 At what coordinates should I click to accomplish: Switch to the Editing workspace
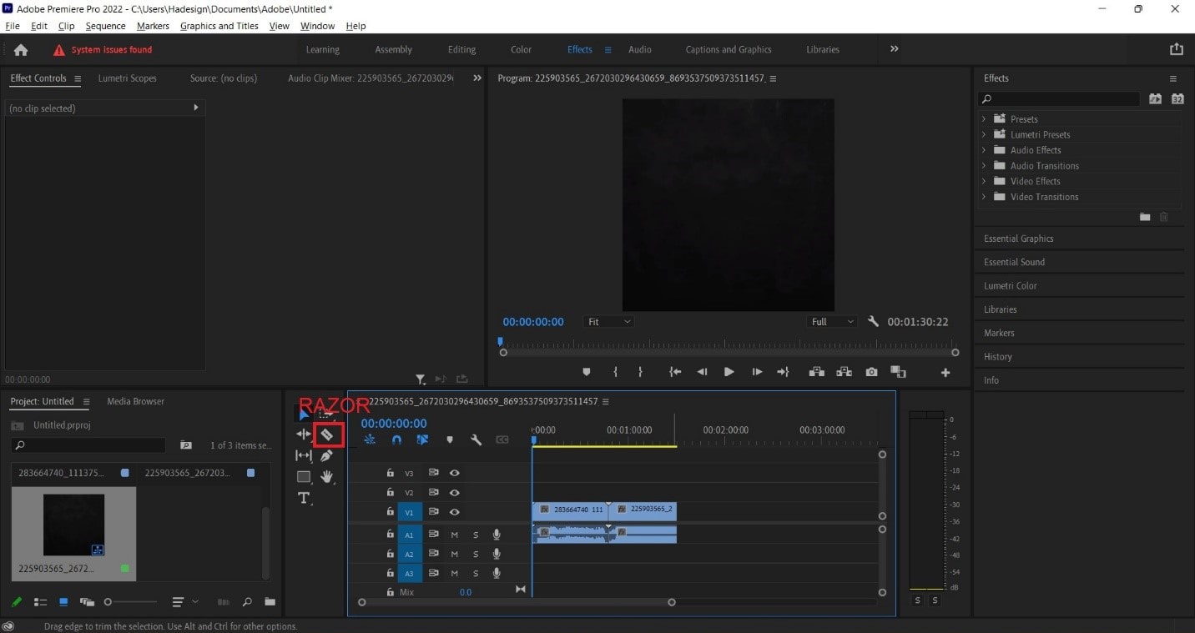(461, 49)
